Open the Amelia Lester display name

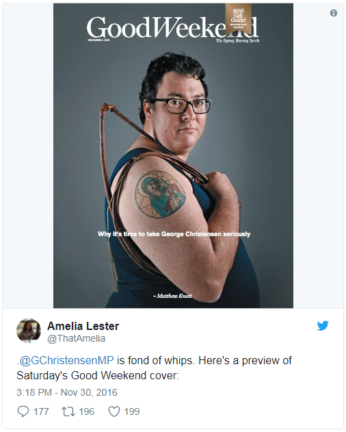(x=83, y=326)
